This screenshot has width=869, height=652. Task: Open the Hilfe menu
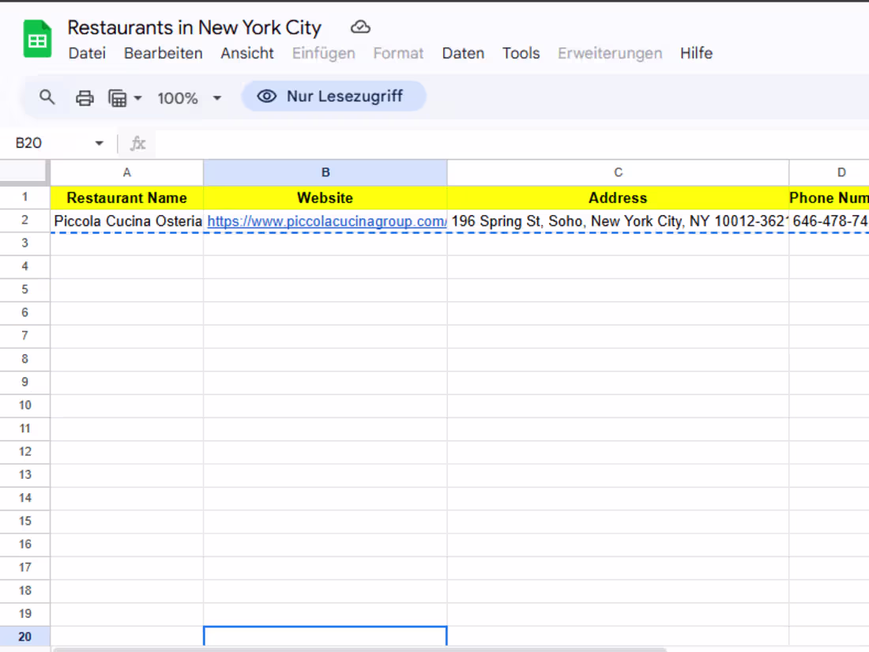[x=696, y=53]
